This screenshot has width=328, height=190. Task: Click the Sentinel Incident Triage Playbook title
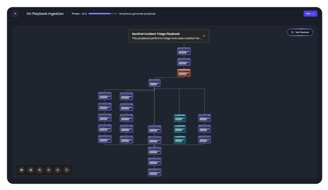(x=156, y=34)
